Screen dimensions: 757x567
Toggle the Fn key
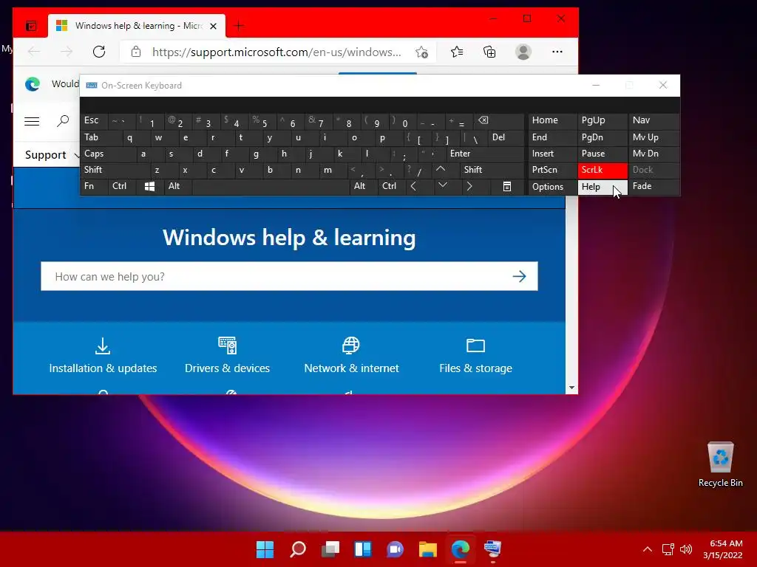pos(94,186)
